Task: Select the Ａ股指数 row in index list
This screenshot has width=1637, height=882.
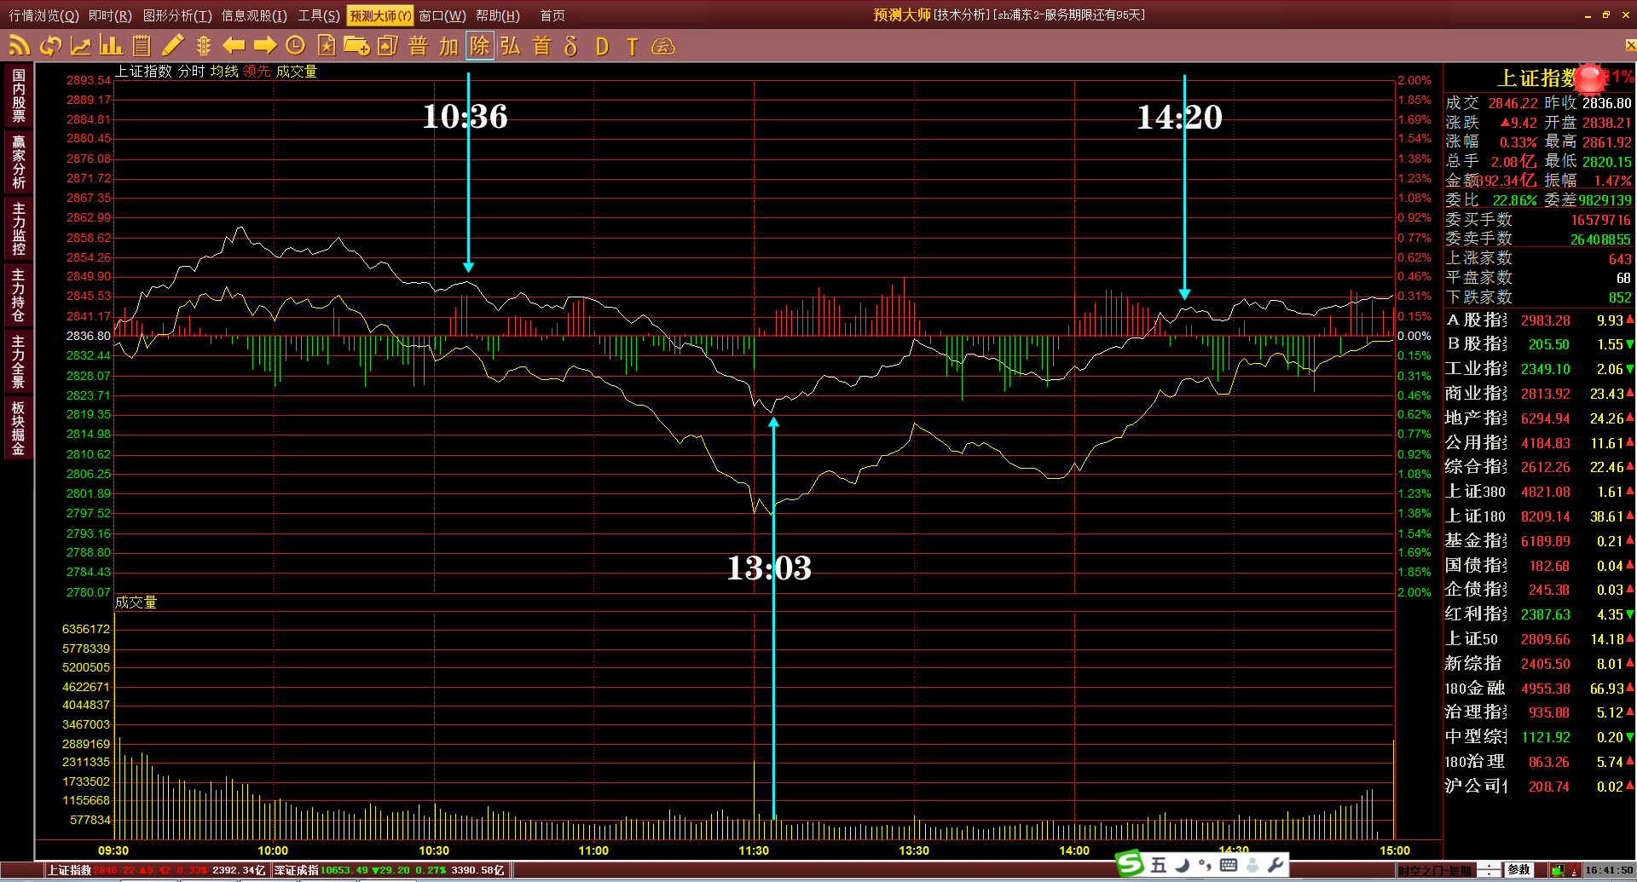Action: point(1540,320)
